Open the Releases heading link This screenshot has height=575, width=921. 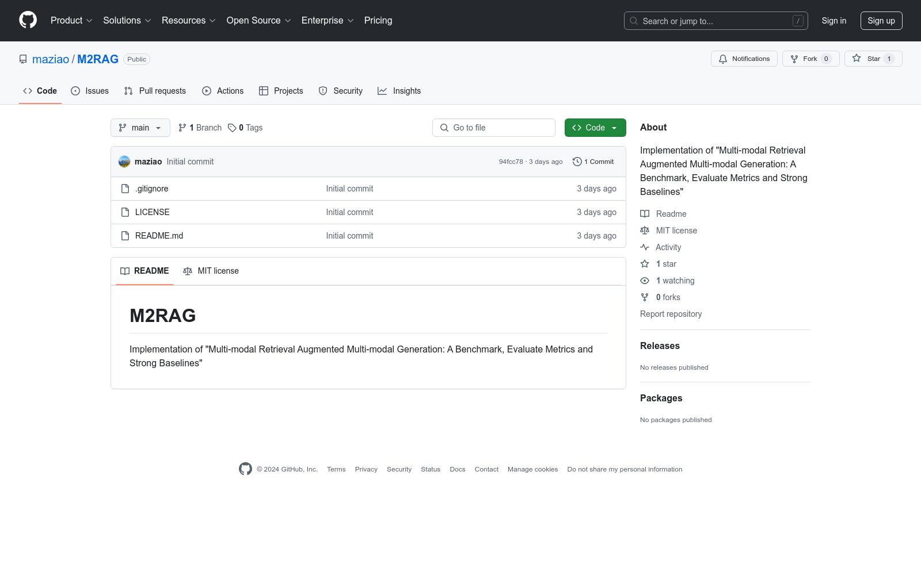tap(660, 346)
